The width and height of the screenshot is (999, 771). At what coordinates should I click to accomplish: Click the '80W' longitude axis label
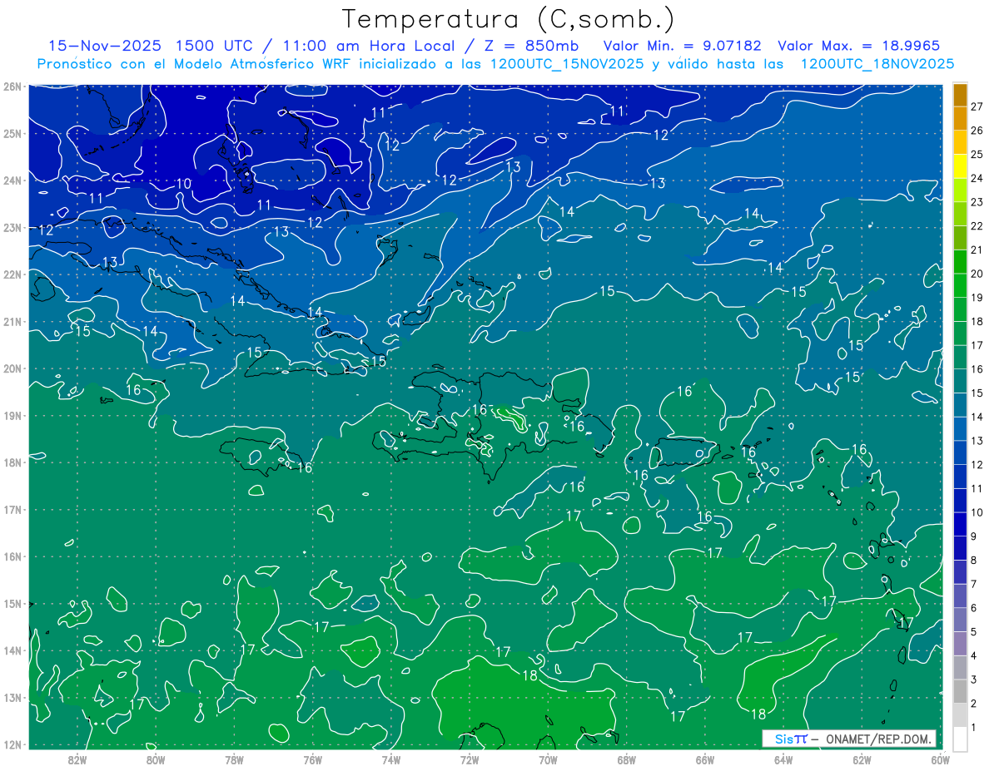tap(156, 760)
